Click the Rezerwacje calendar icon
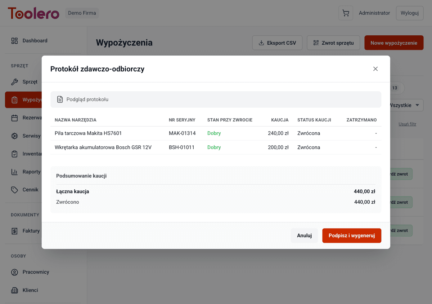The width and height of the screenshot is (432, 304). (x=14, y=118)
